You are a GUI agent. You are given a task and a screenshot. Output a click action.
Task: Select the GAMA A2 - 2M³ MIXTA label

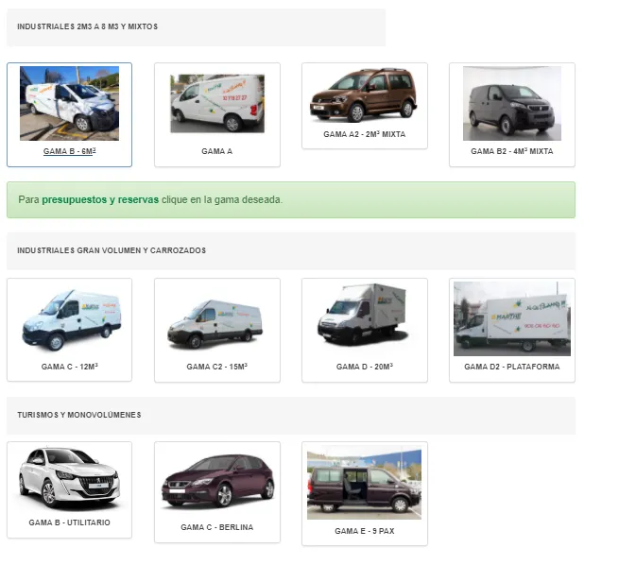click(x=364, y=134)
